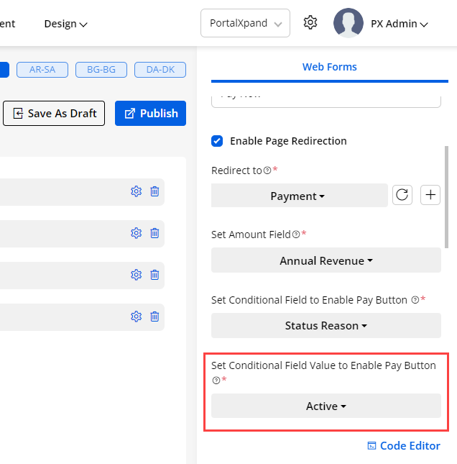Delete the first form row
The height and width of the screenshot is (464, 457).
(x=154, y=191)
